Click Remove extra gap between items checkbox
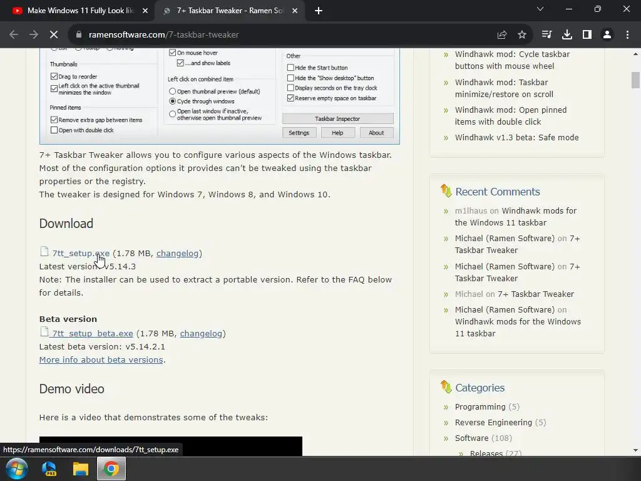Image resolution: width=641 pixels, height=481 pixels. point(54,120)
